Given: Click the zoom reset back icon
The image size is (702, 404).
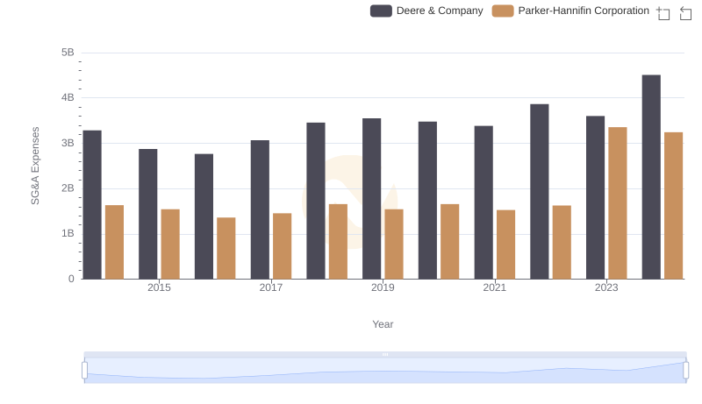Looking at the screenshot, I should (x=685, y=13).
